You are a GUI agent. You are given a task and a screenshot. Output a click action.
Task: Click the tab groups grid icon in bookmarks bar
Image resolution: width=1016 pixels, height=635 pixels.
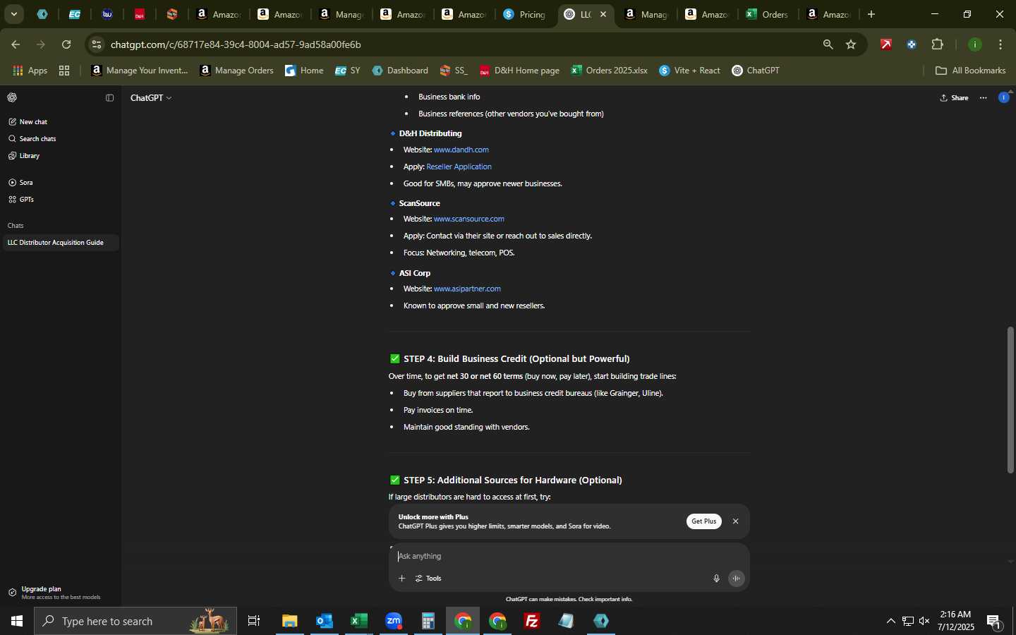point(64,71)
